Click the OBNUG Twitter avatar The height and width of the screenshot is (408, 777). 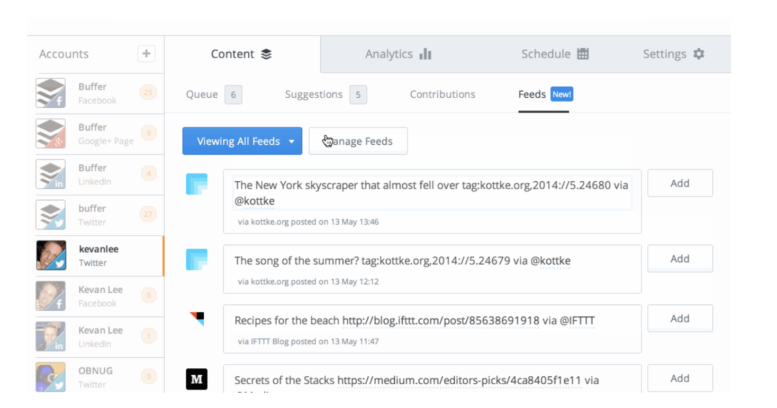pos(51,377)
